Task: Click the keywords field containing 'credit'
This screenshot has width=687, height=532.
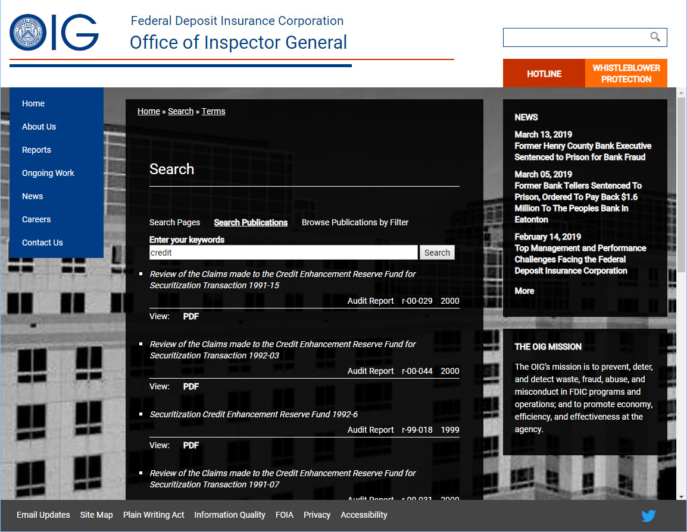Action: (x=283, y=253)
